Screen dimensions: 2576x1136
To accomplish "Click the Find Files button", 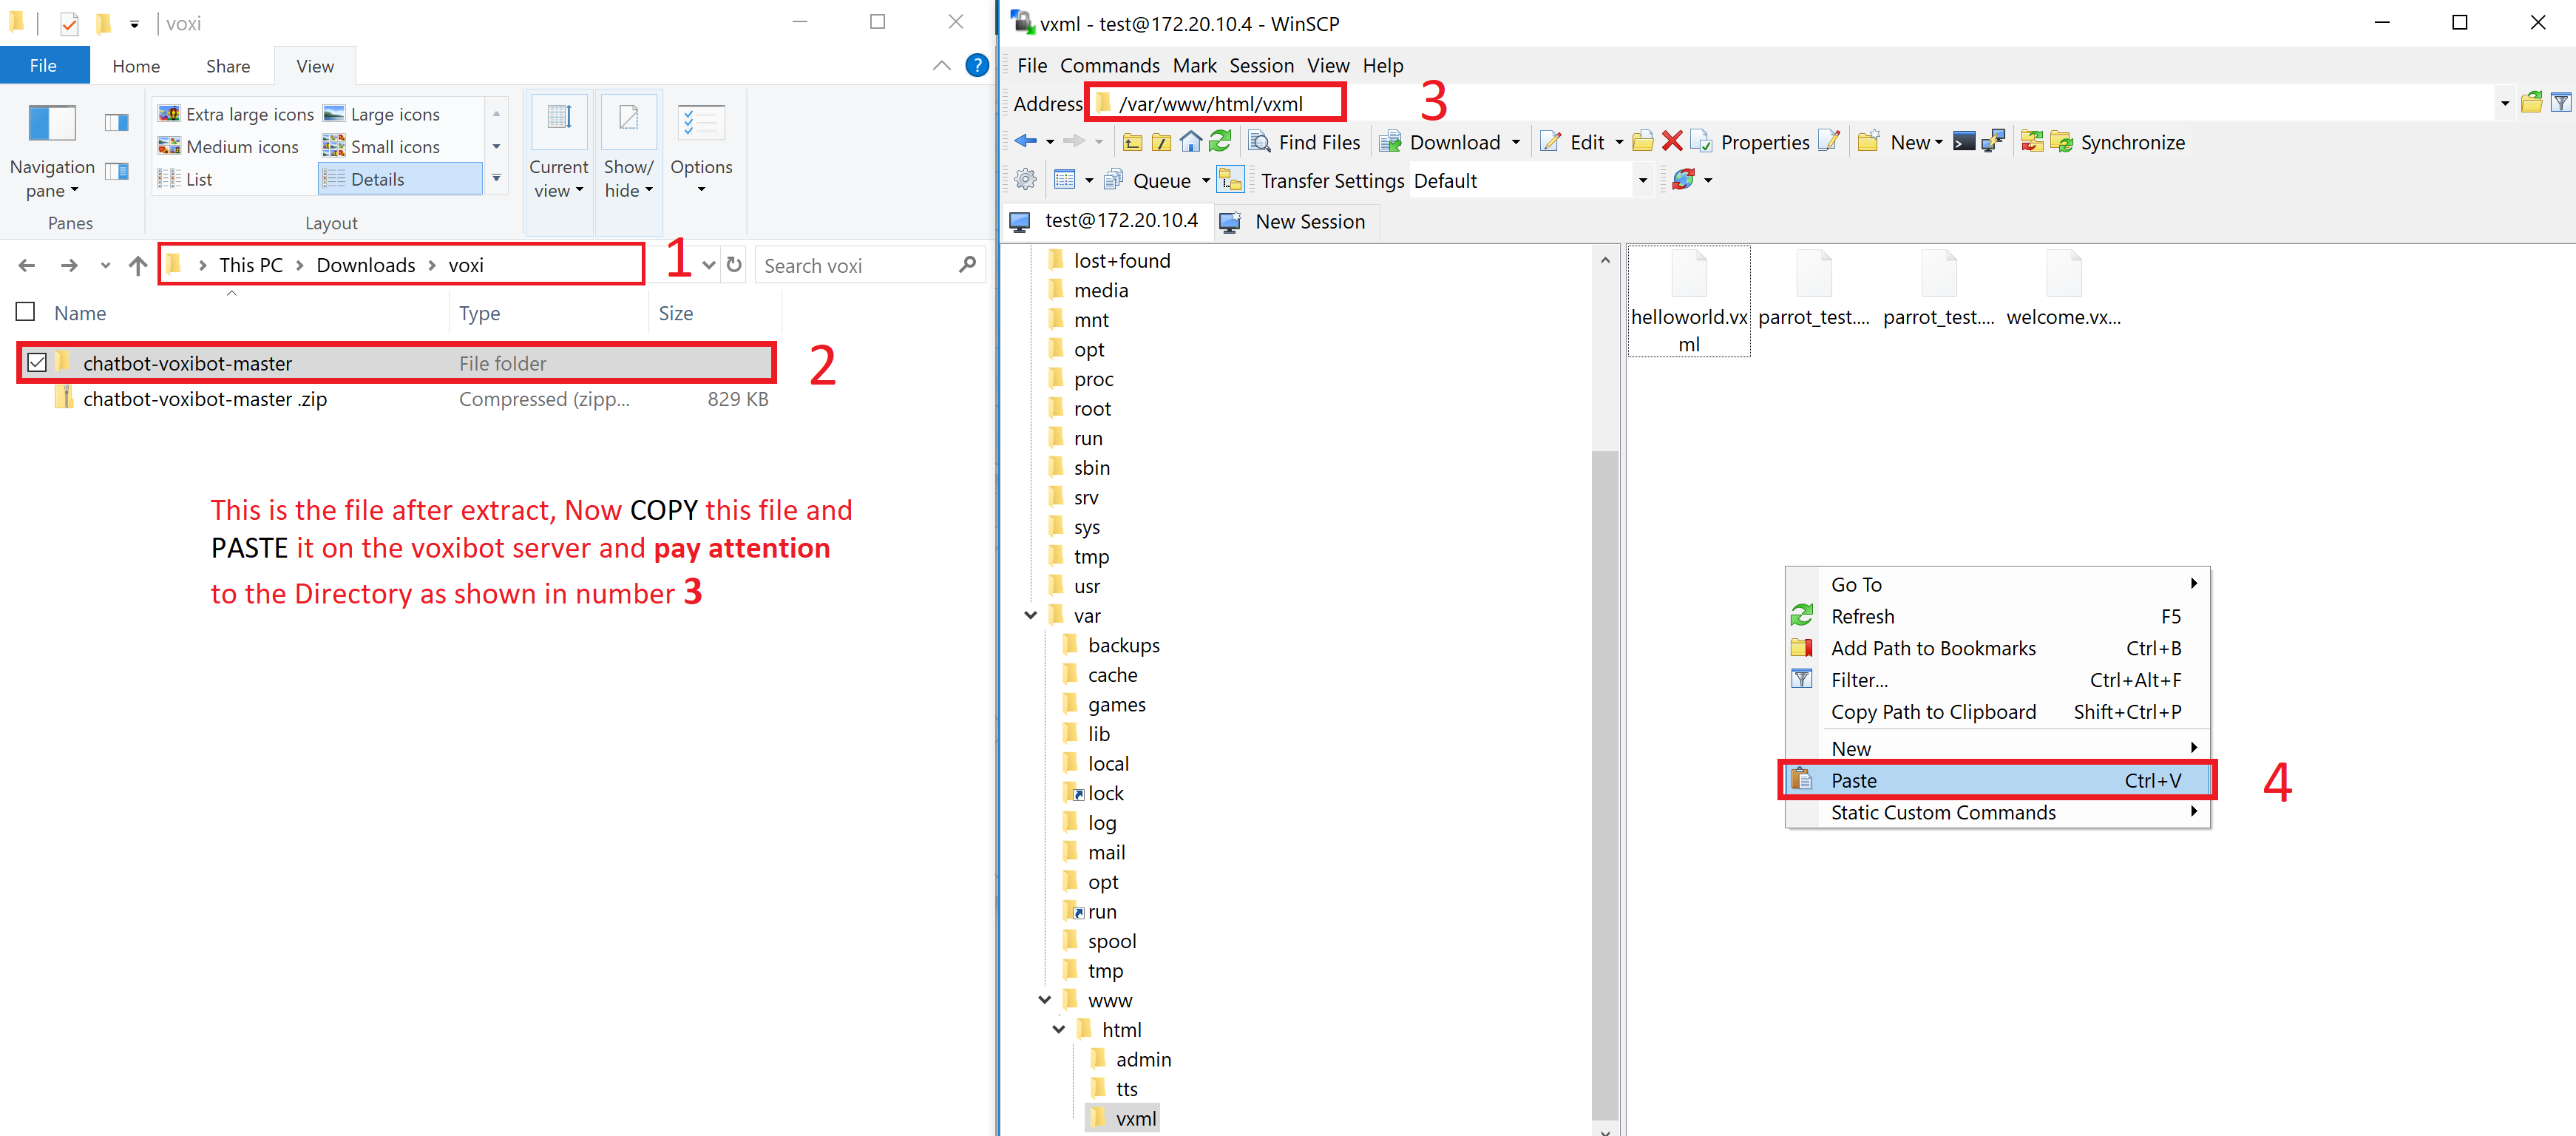I will 1305,142.
